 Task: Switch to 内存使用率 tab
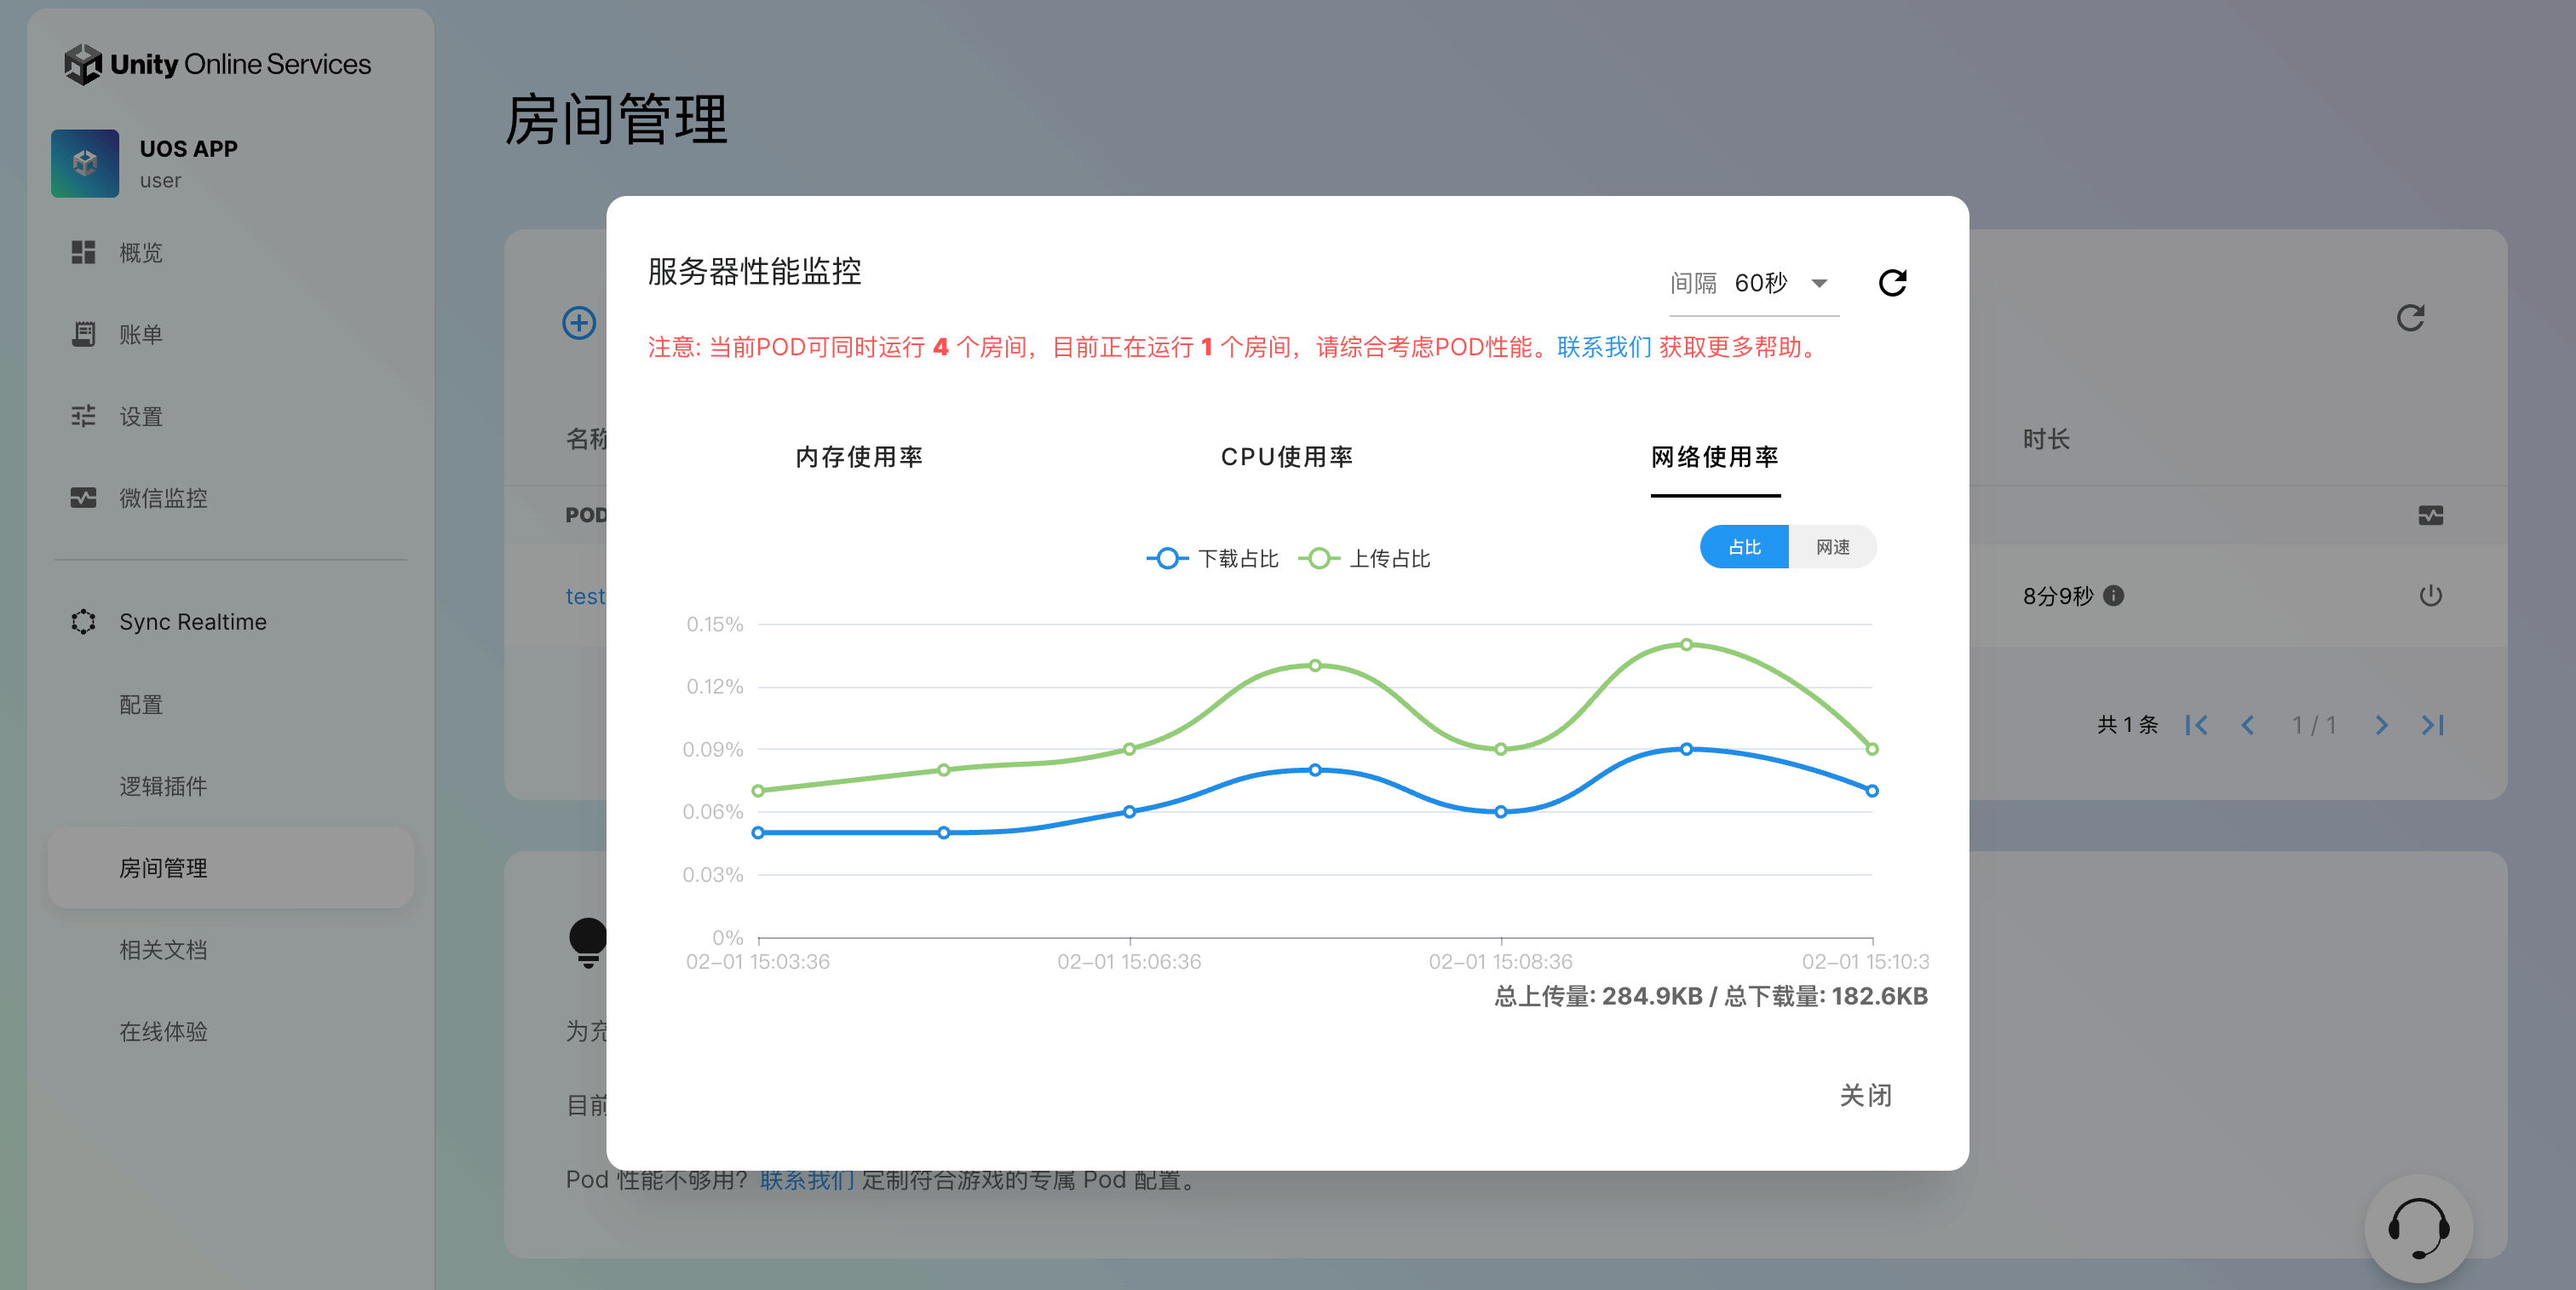pyautogui.click(x=859, y=457)
